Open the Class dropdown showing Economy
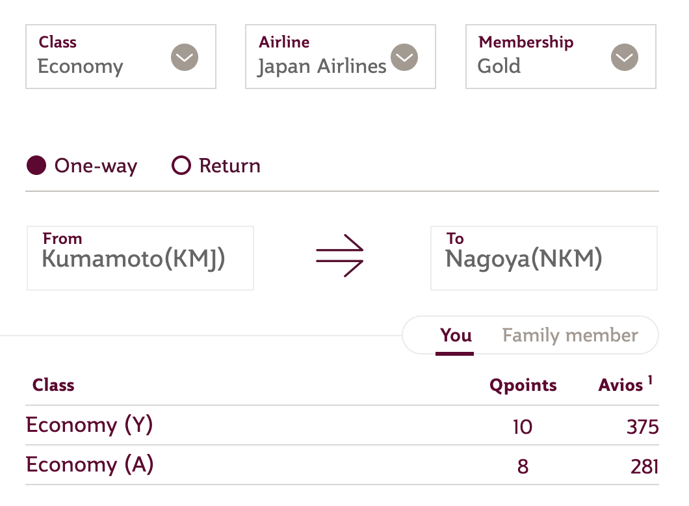This screenshot has height=506, width=689. pos(104,57)
